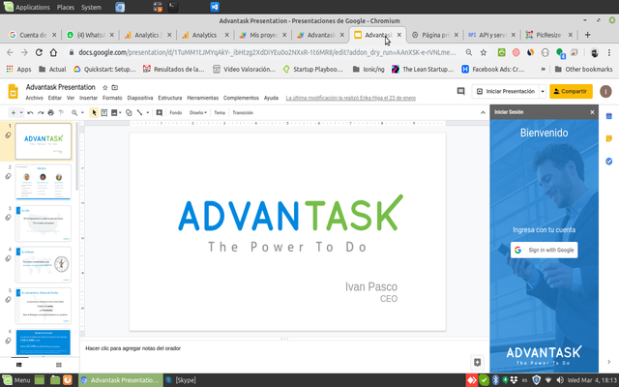Click the Explore button at bottom right
The width and height of the screenshot is (619, 387).
click(477, 362)
